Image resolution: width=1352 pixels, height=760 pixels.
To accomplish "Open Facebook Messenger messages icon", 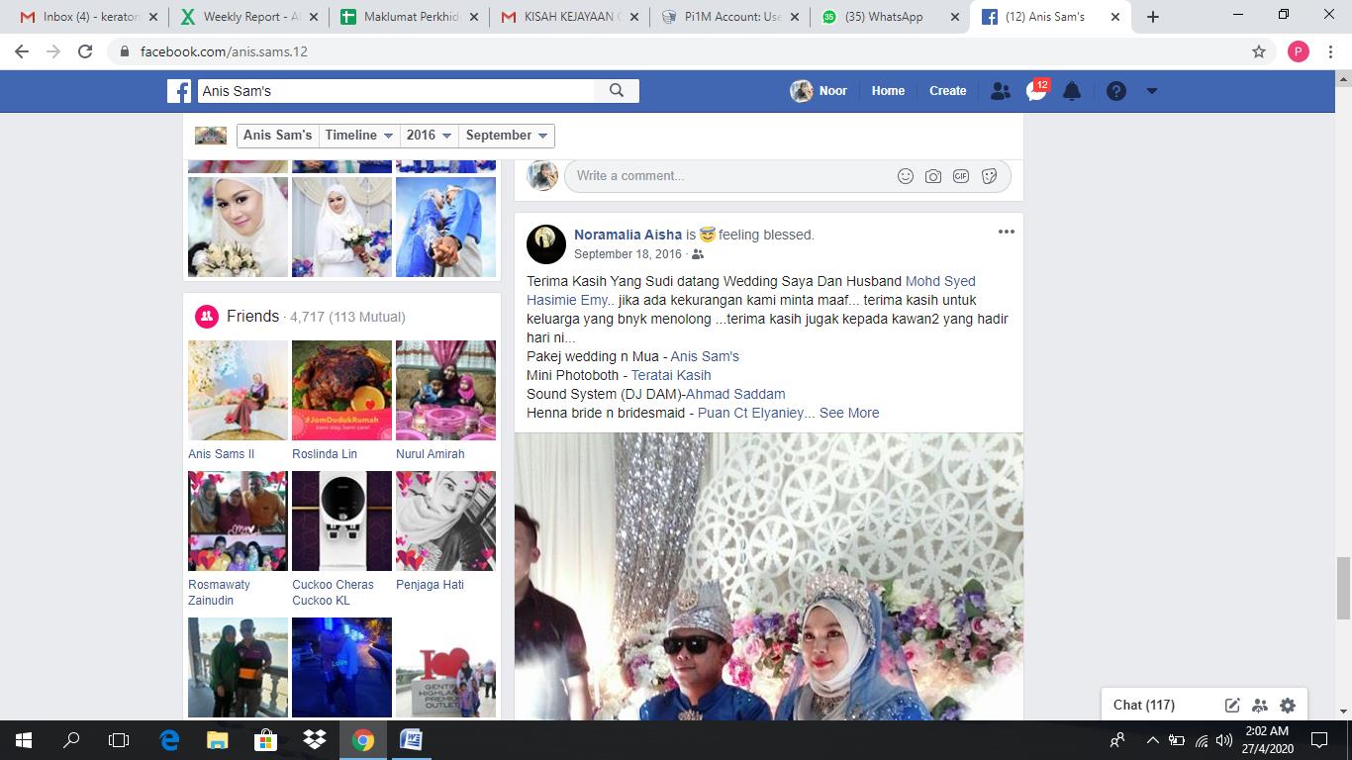I will click(x=1035, y=91).
